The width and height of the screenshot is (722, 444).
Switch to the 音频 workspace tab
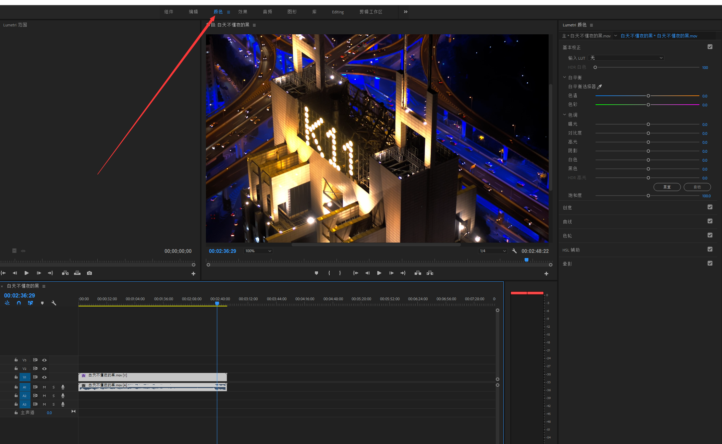pyautogui.click(x=267, y=12)
